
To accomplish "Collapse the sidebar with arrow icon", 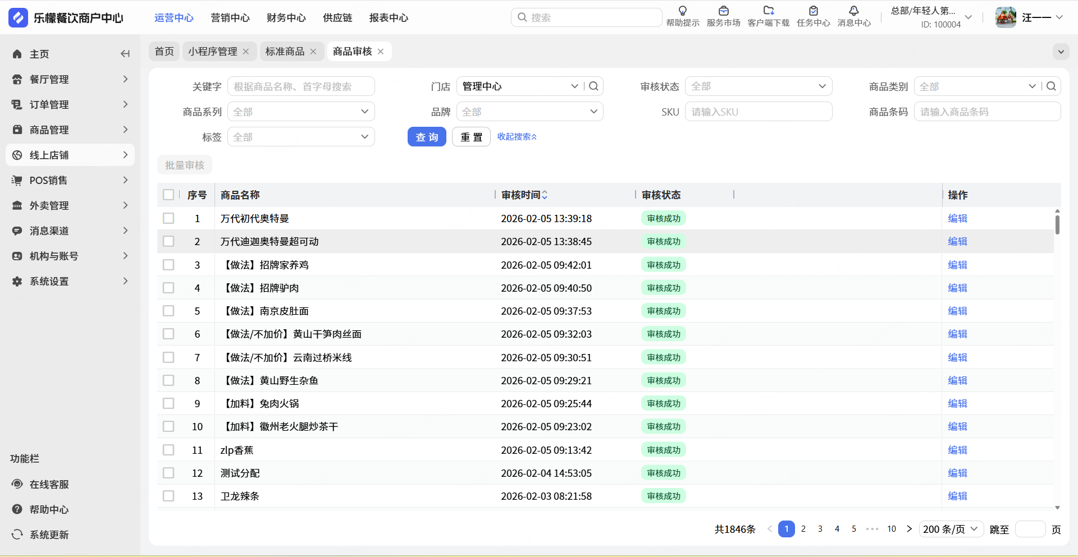I will tap(125, 54).
